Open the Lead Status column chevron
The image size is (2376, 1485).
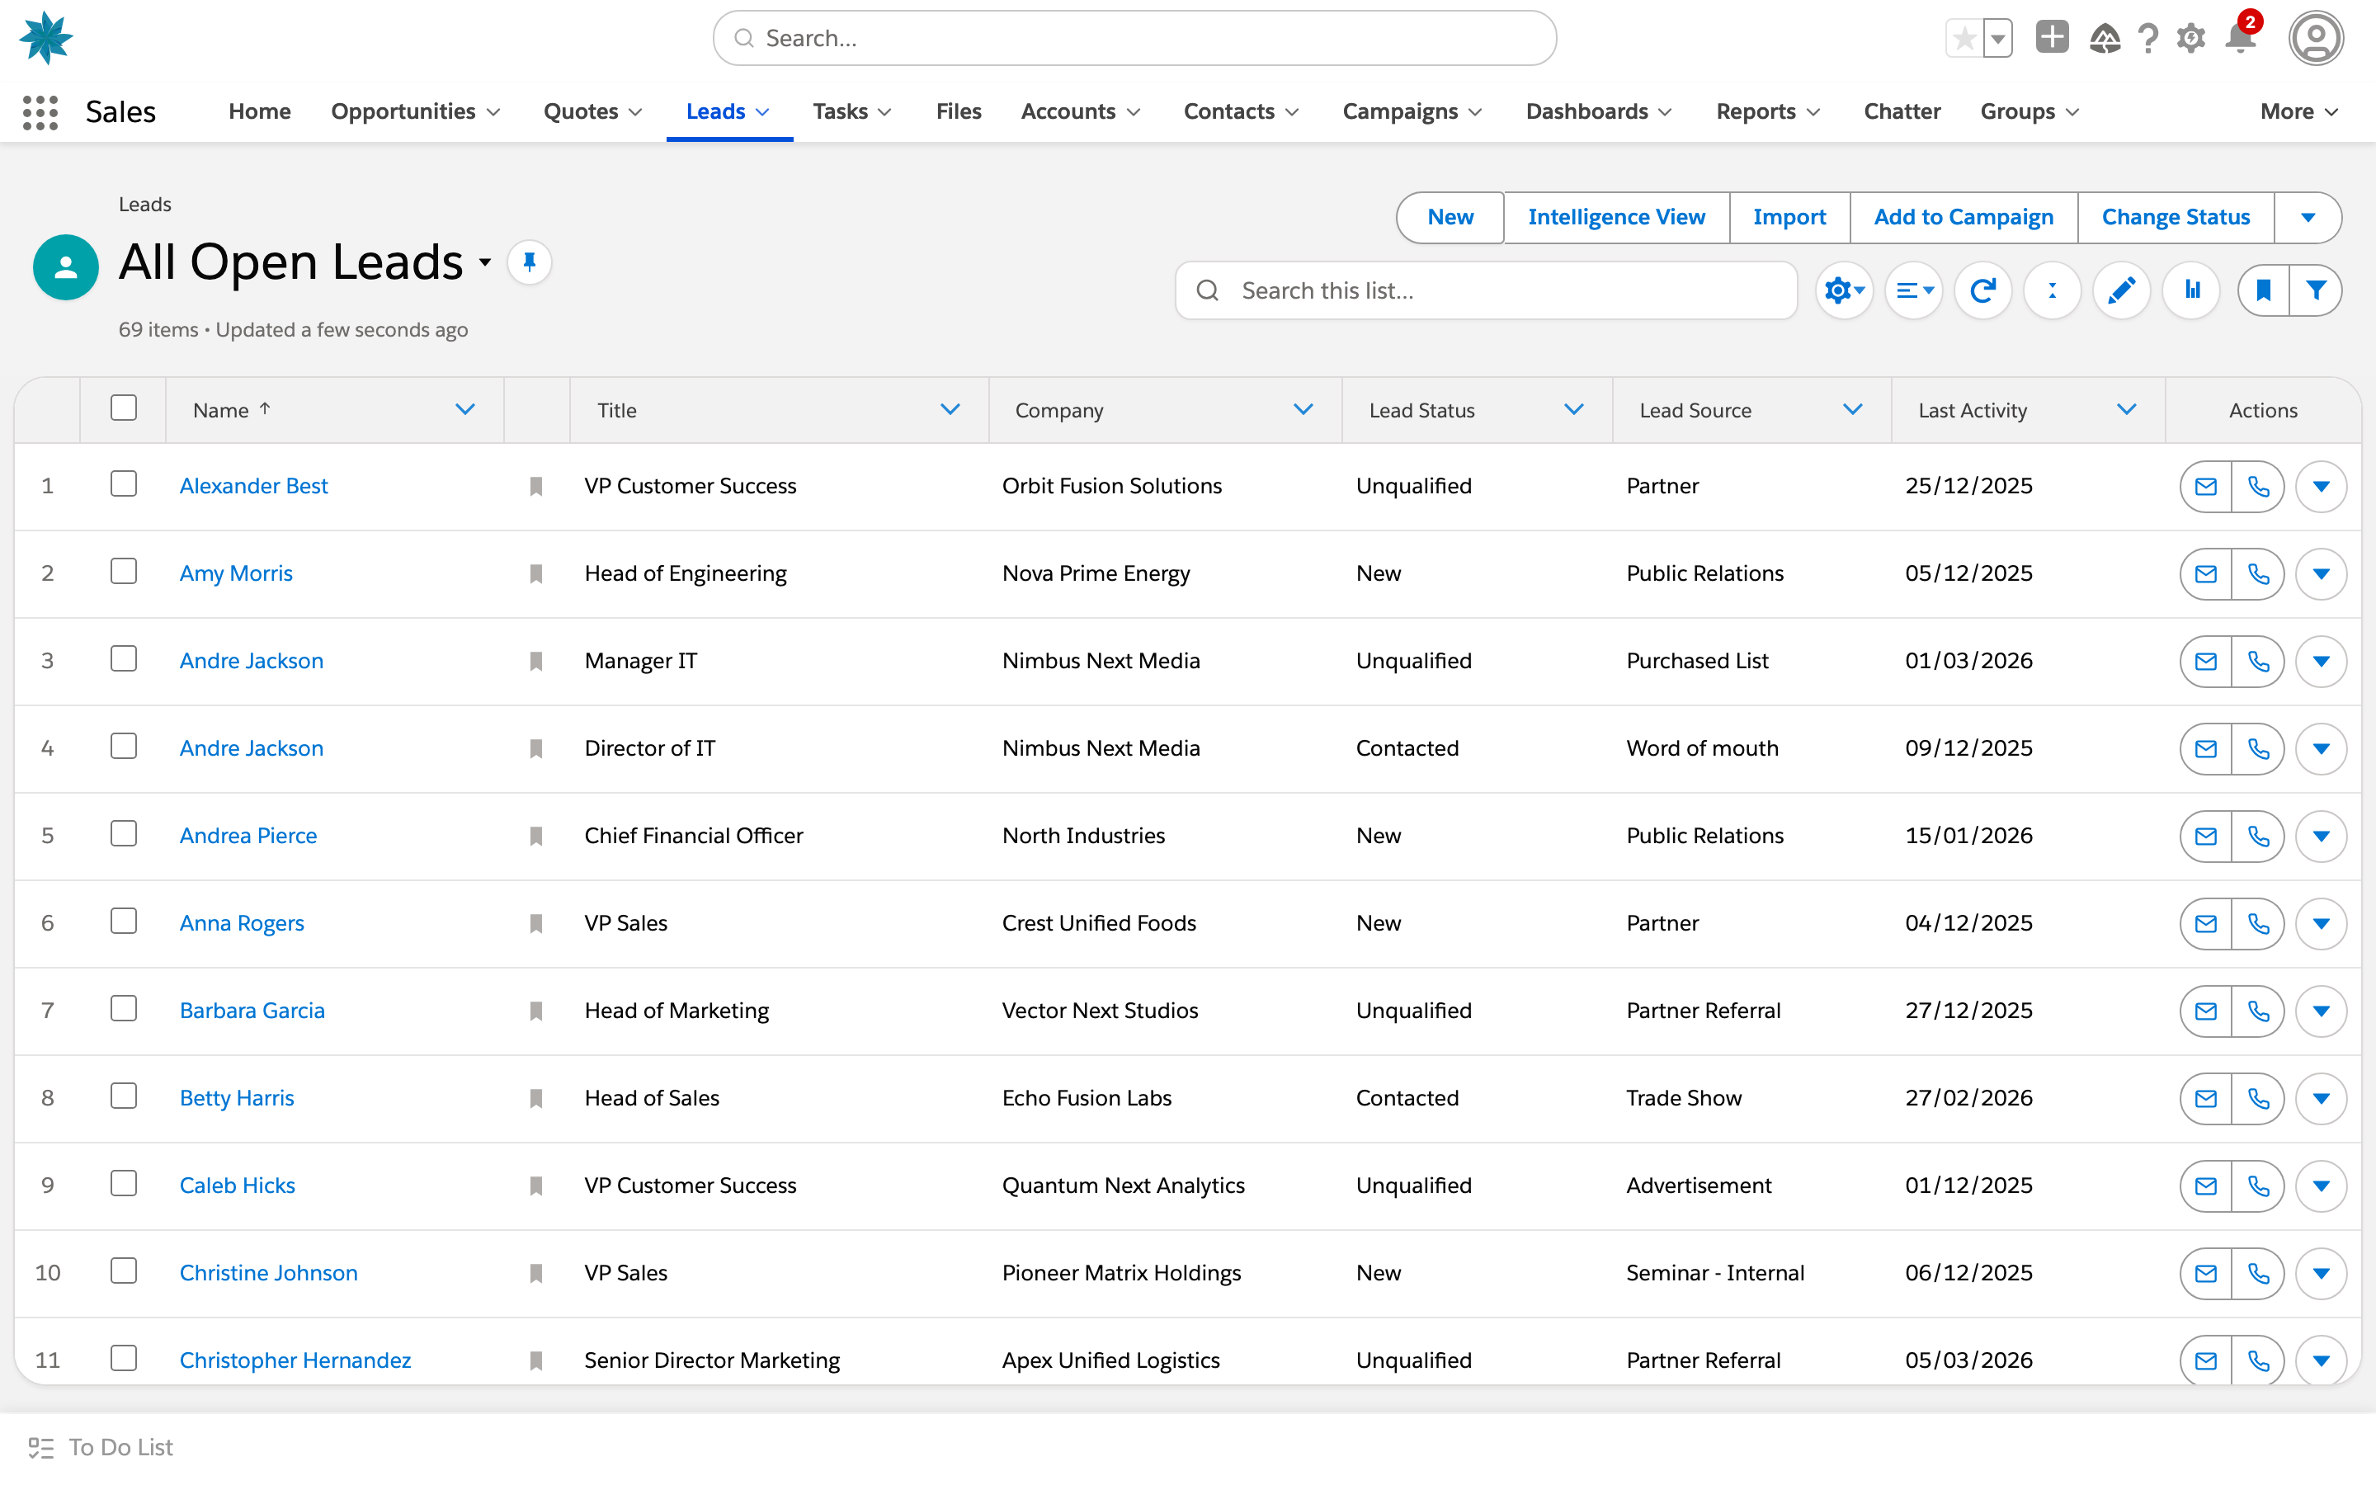(1574, 409)
